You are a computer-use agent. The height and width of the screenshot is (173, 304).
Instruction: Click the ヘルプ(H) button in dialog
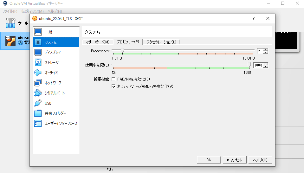click(x=260, y=160)
